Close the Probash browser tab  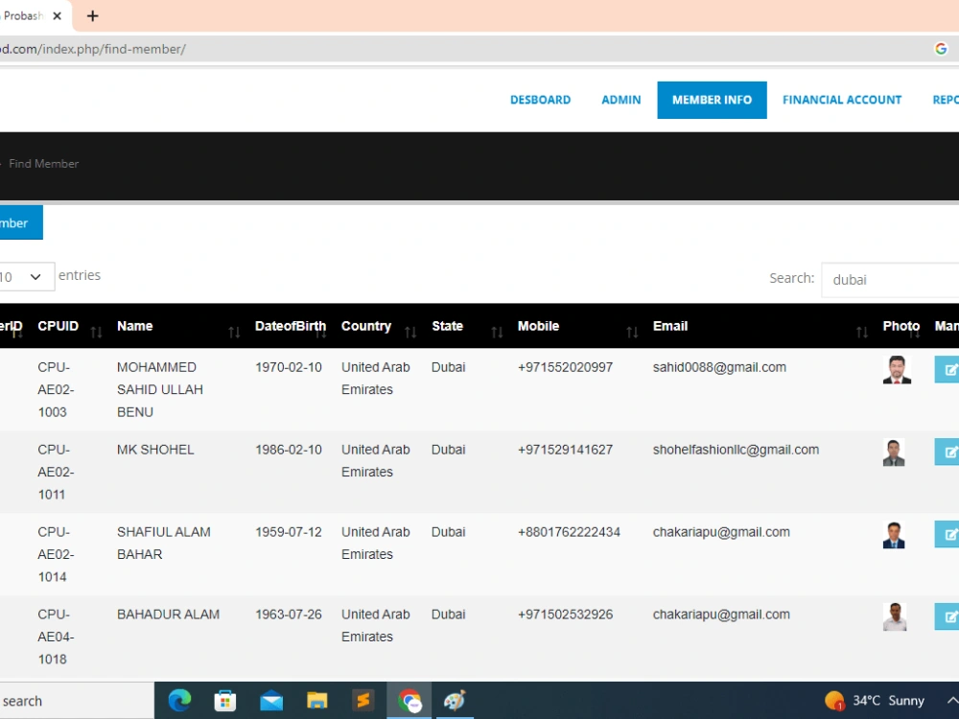57,16
